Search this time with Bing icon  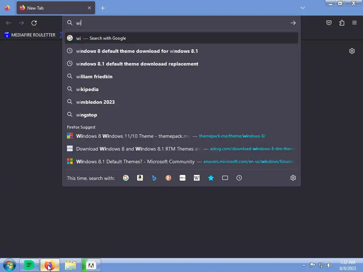pyautogui.click(x=154, y=178)
